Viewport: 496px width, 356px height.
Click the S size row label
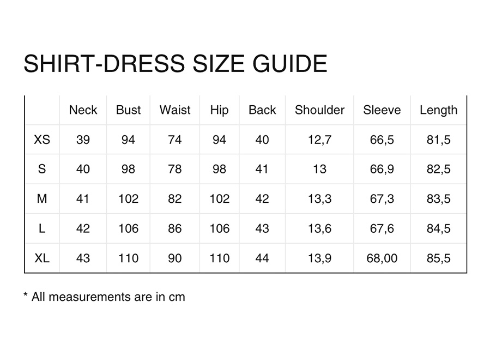42,169
